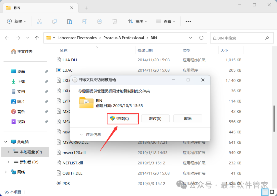
Task: Click the vertical scrollbar thumb
Action: click(x=274, y=119)
